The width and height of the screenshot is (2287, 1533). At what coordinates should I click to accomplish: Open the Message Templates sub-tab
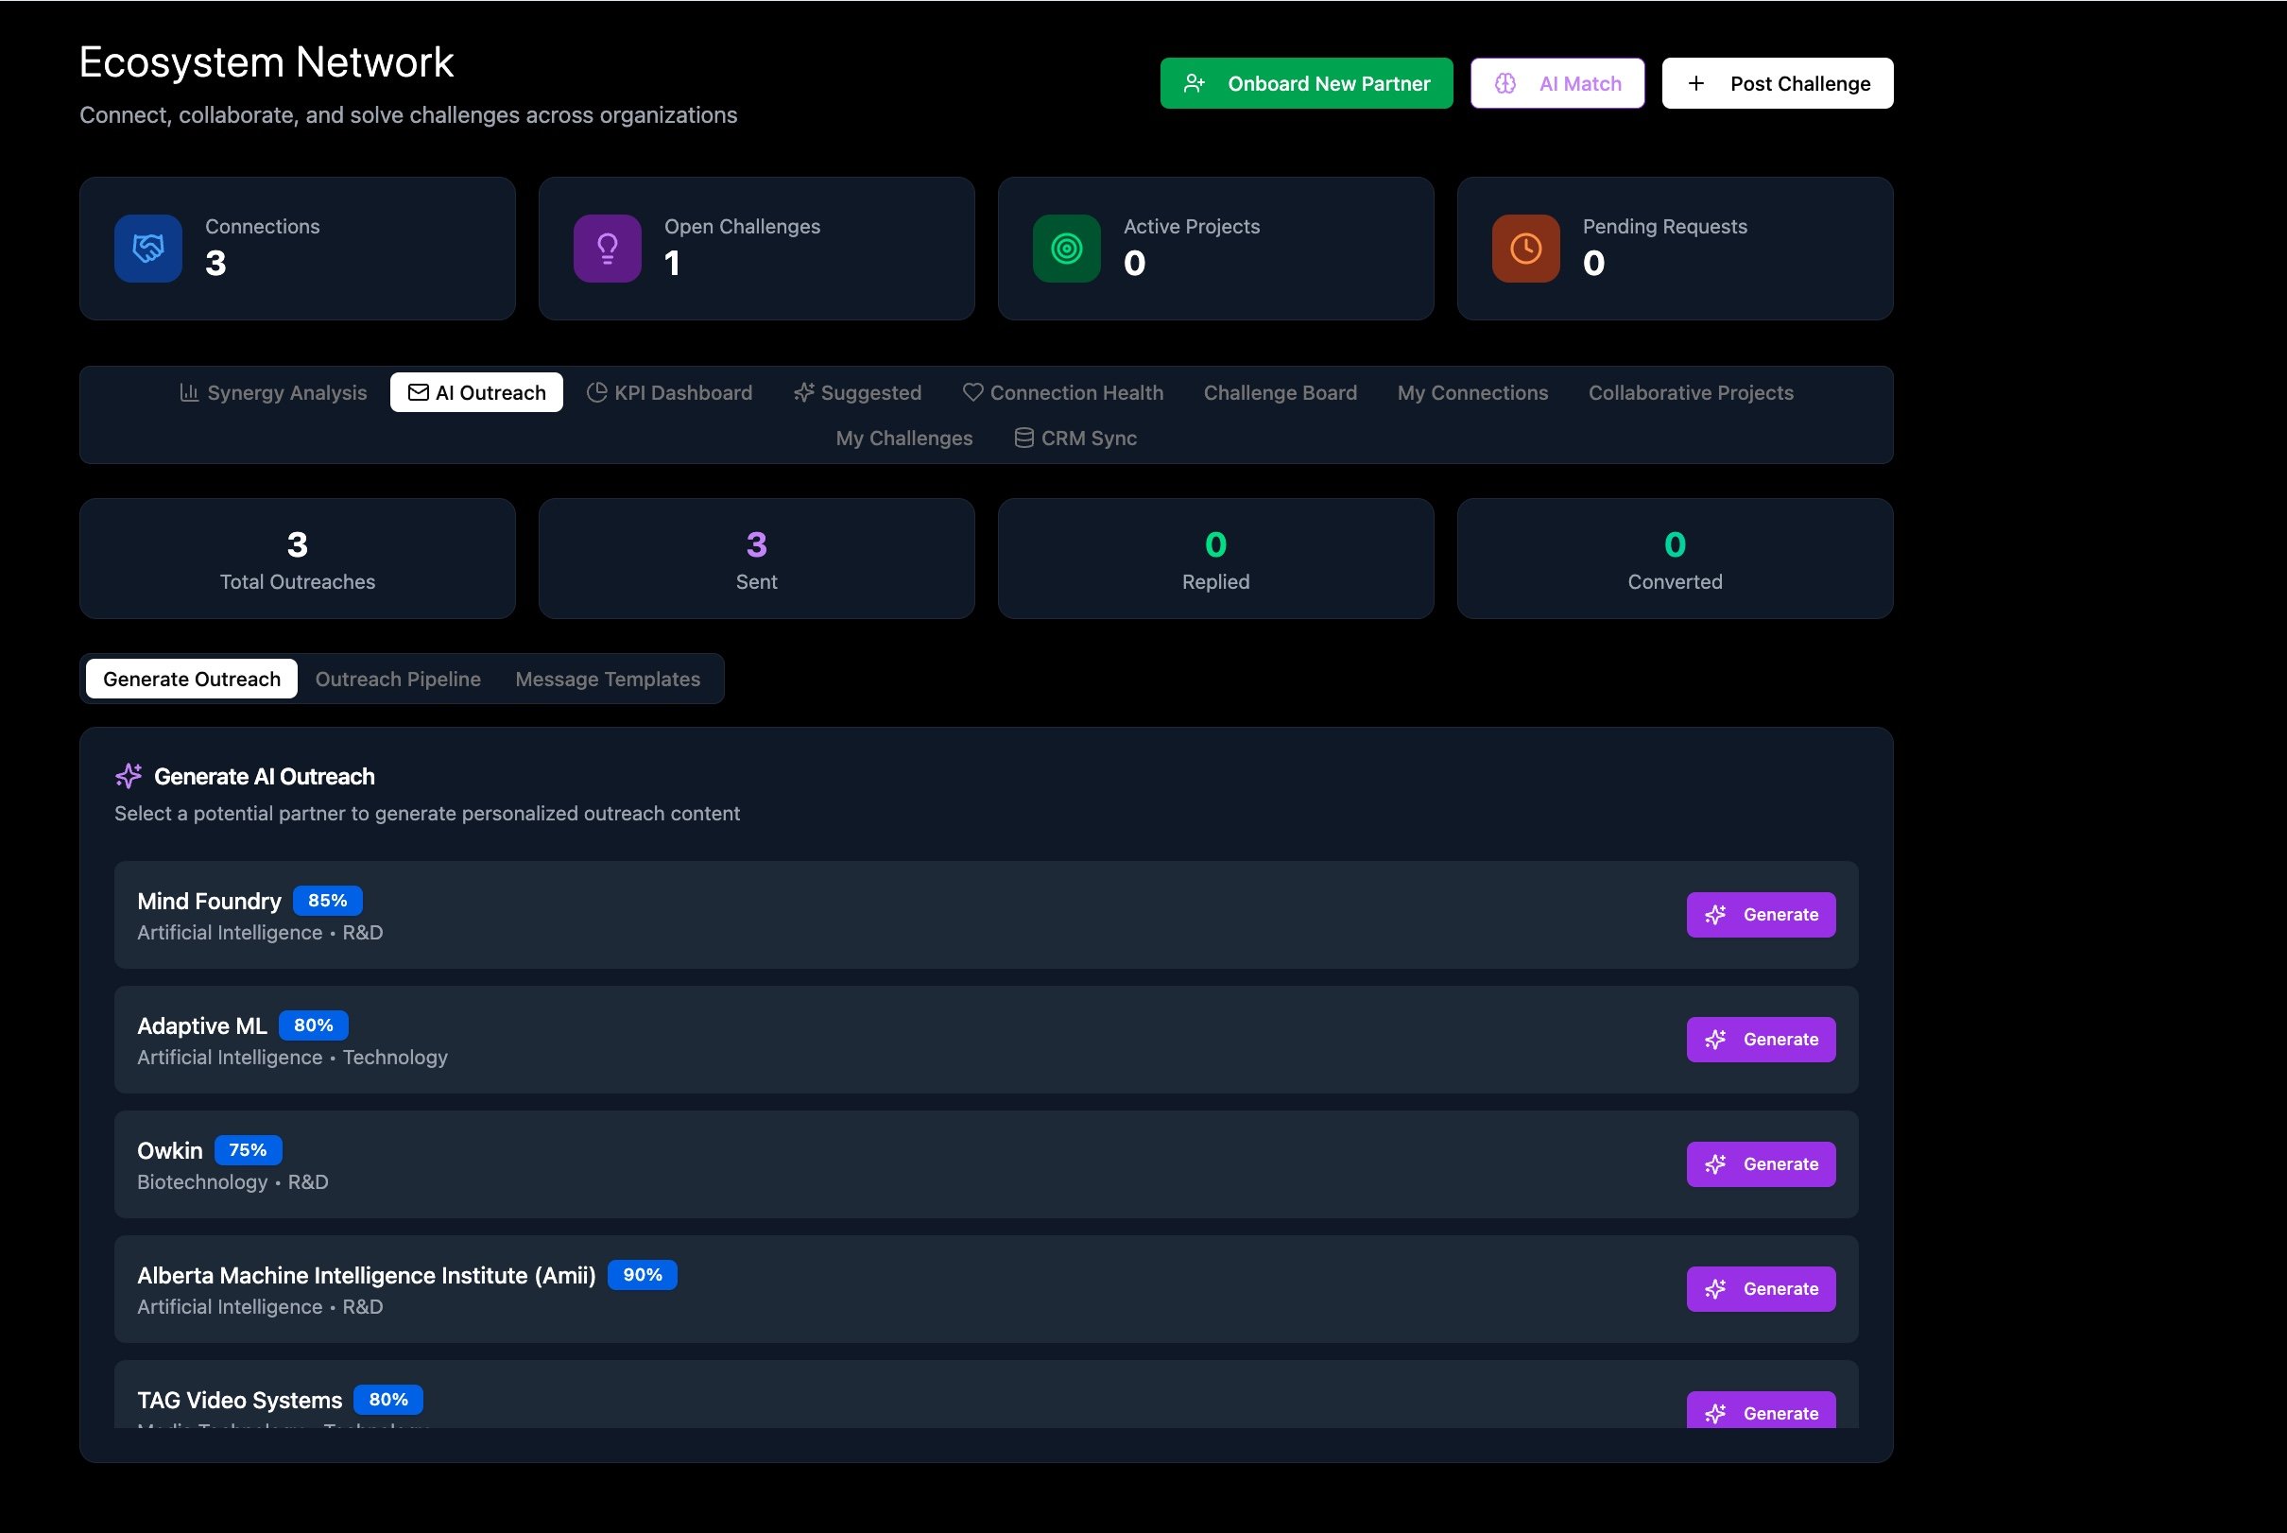pos(607,680)
